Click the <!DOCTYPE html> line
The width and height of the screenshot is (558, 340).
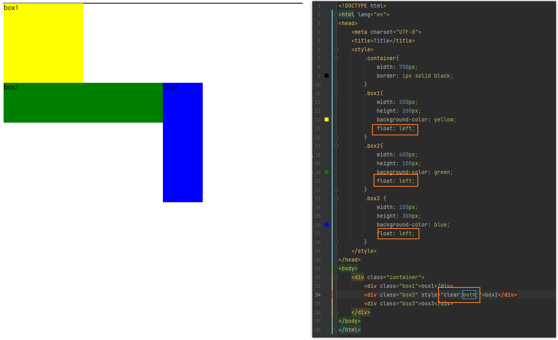click(x=362, y=6)
